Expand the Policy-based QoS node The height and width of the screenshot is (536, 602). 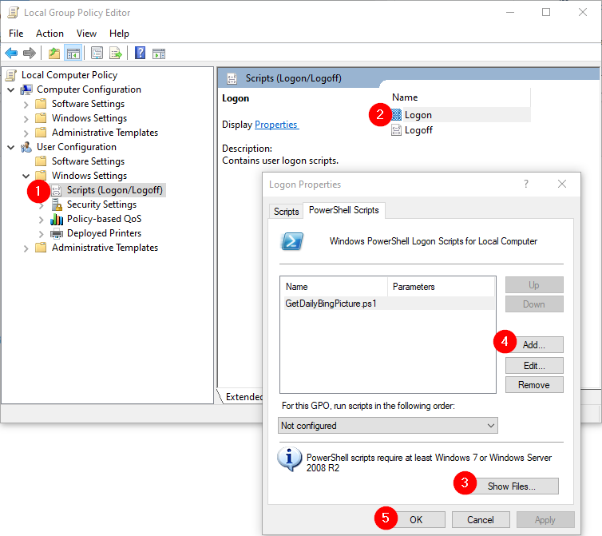[x=42, y=219]
